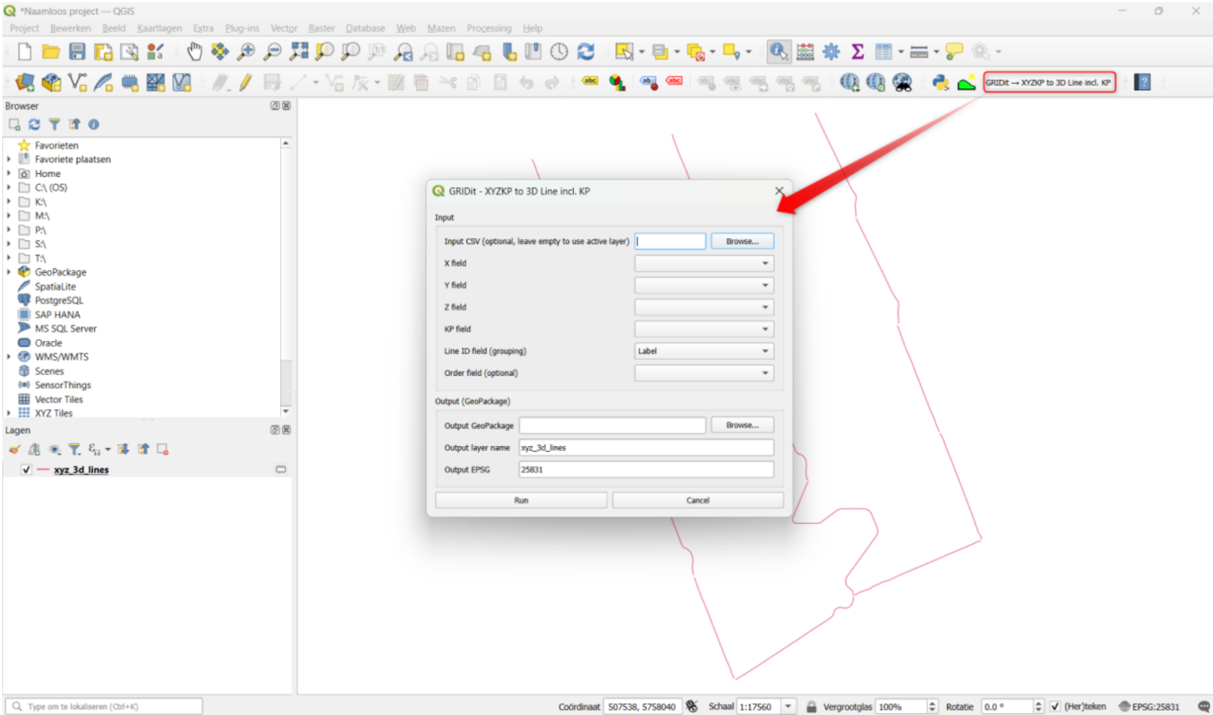This screenshot has width=1213, height=715.
Task: Expand the GeoPackage node in the Browser
Action: coord(9,272)
